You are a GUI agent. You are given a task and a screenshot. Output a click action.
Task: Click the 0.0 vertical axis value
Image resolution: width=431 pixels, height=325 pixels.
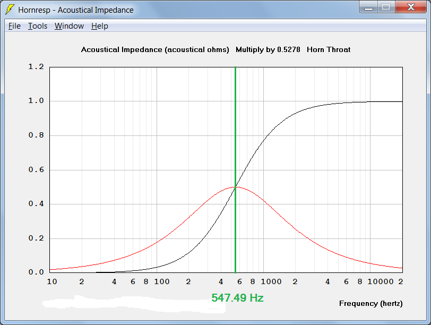(x=36, y=272)
